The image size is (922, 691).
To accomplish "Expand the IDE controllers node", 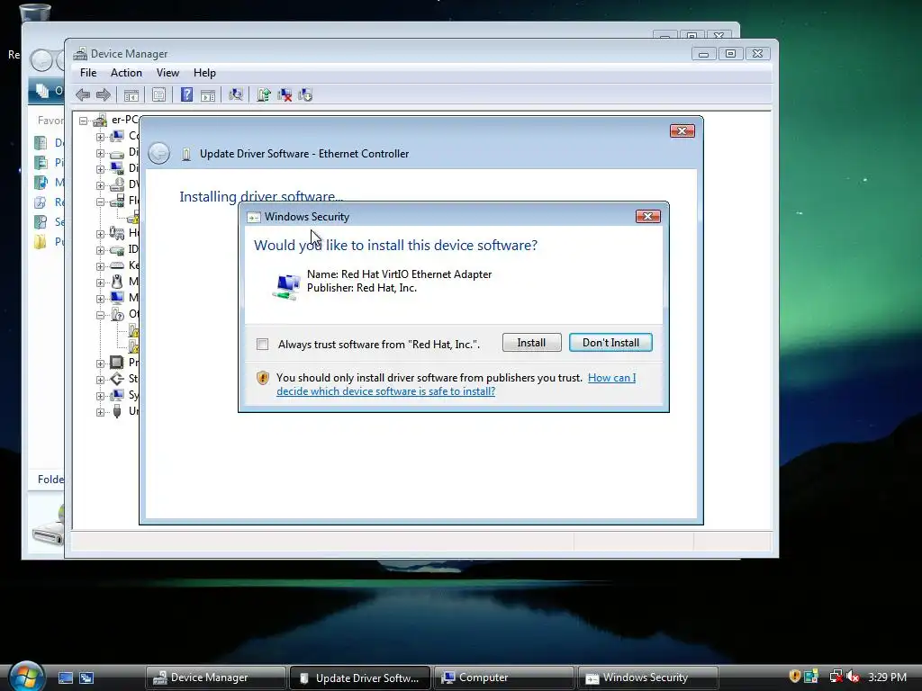I will pos(100,250).
